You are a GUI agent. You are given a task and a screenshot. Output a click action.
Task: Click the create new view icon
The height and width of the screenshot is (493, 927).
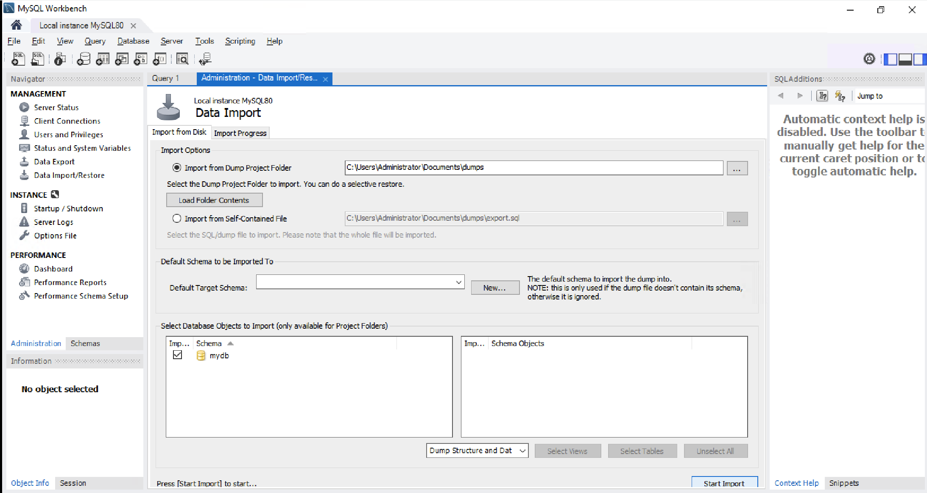122,59
